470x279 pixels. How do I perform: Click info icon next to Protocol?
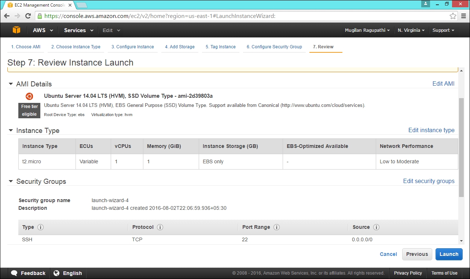pyautogui.click(x=160, y=227)
